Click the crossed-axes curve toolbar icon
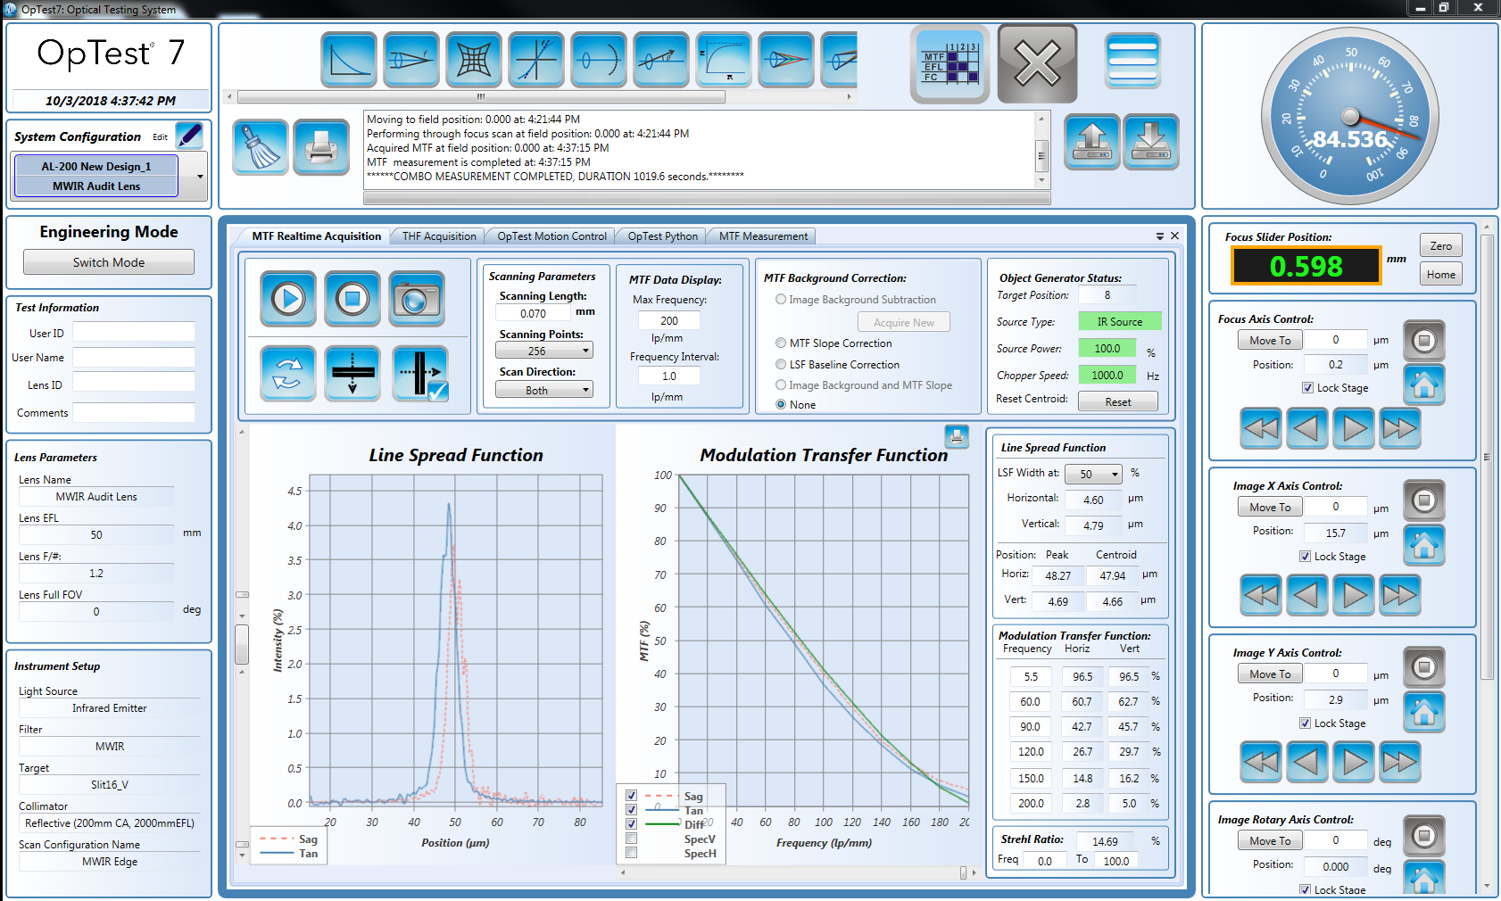This screenshot has height=901, width=1501. point(536,60)
